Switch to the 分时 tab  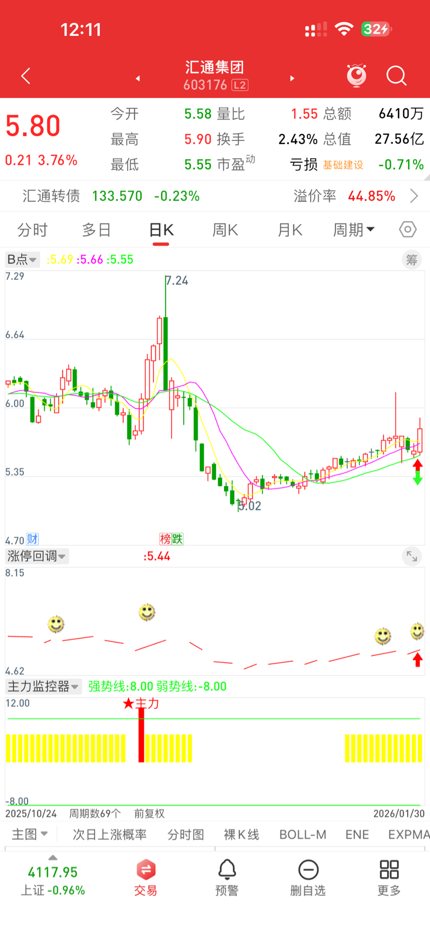pos(32,230)
